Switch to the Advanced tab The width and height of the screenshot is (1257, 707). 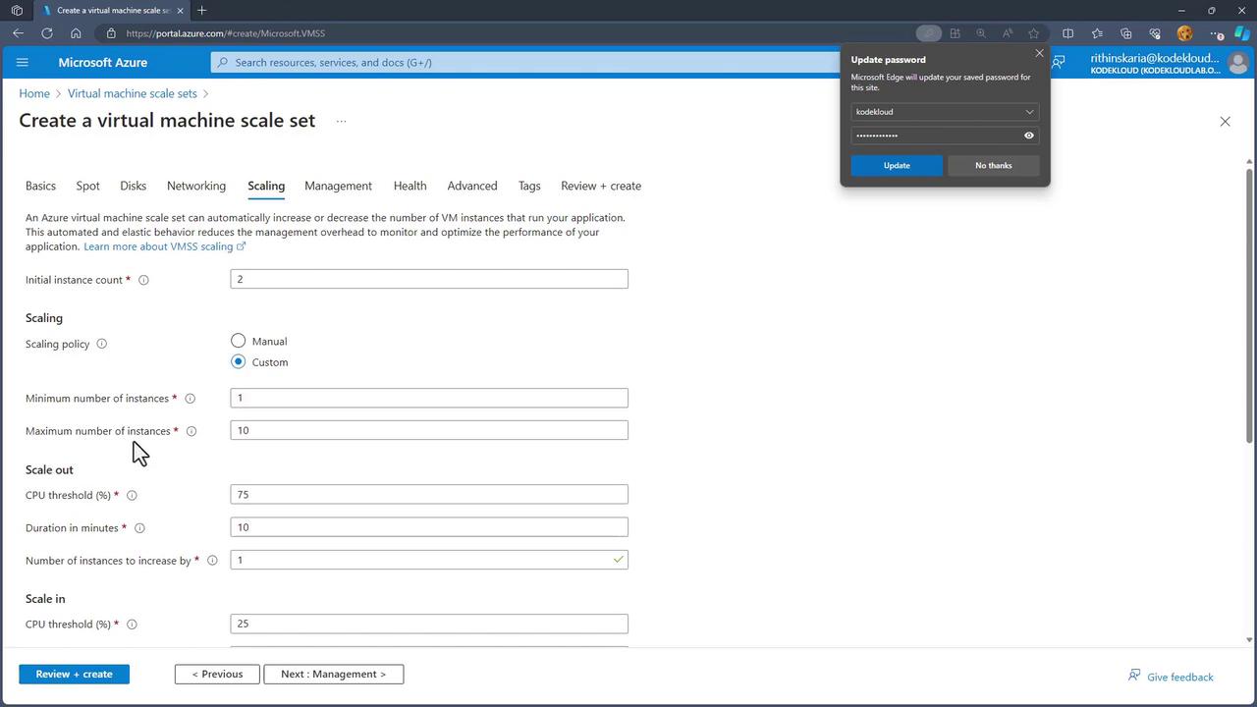coord(472,186)
